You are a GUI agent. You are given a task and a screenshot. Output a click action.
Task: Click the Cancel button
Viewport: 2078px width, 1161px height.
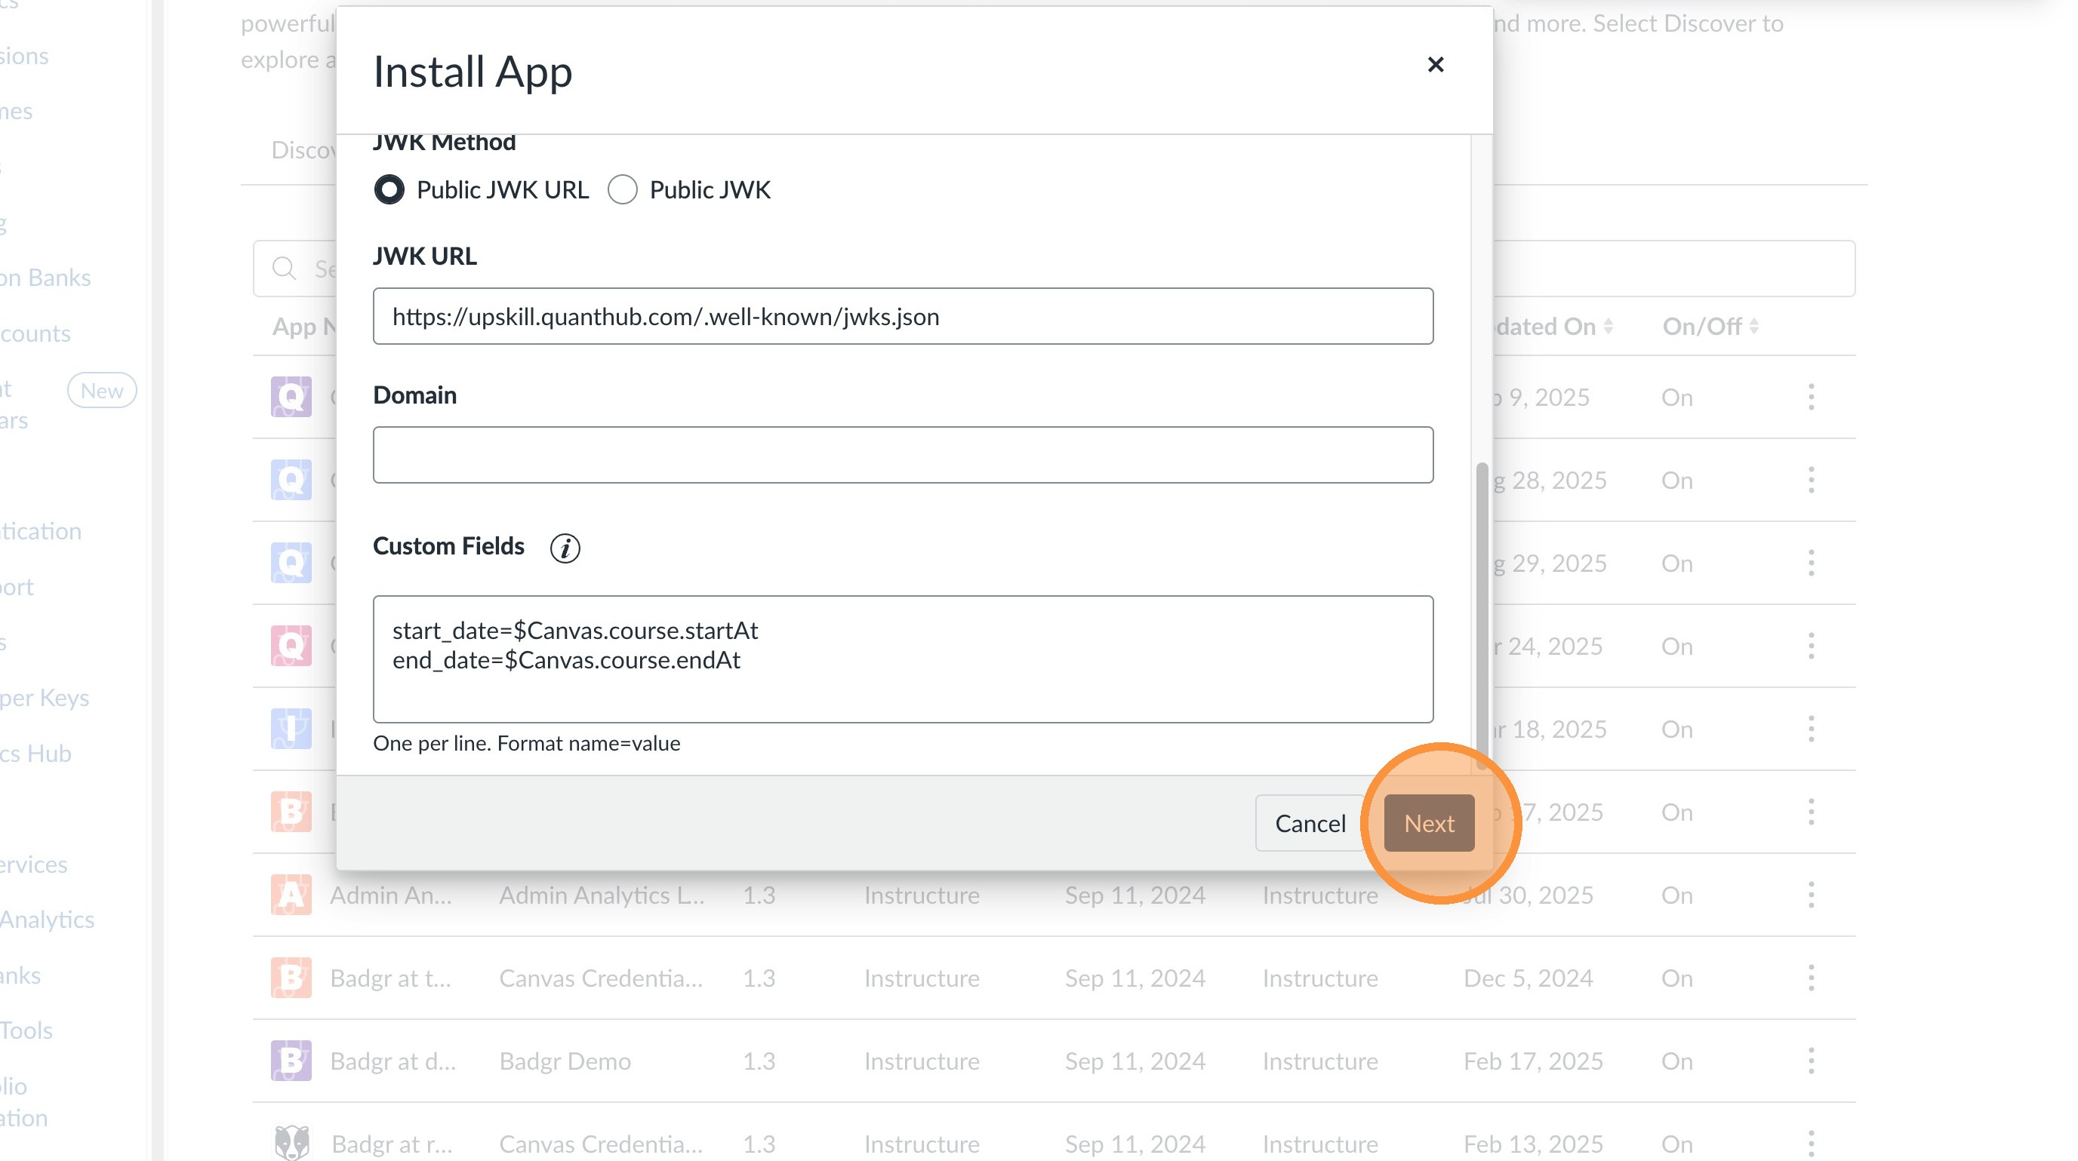(x=1310, y=823)
